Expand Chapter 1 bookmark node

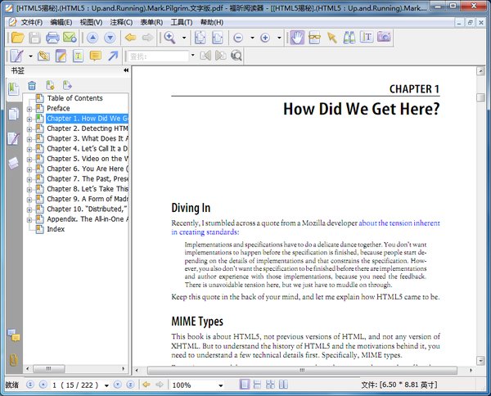pos(29,119)
